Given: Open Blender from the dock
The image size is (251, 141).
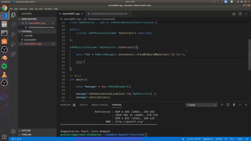Looking at the screenshot, I should (4, 58).
